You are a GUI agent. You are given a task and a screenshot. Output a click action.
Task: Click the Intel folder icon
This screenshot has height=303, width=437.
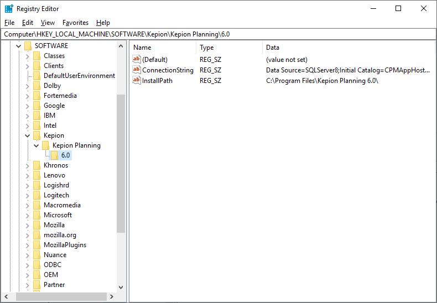37,126
